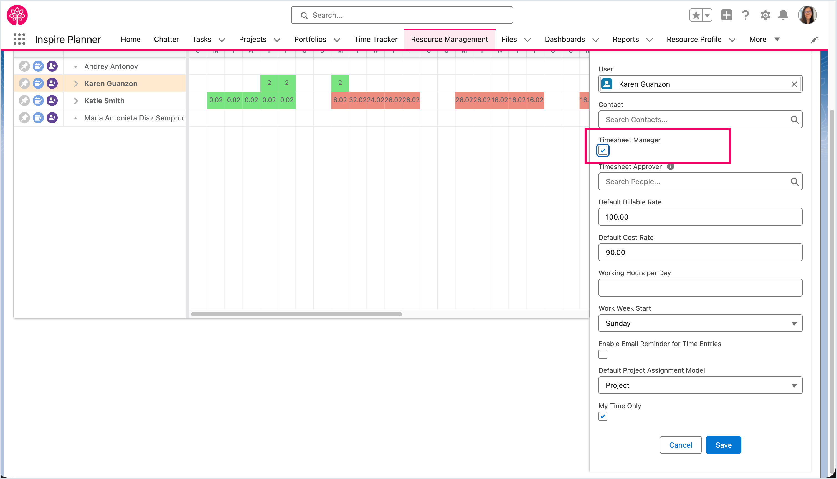This screenshot has height=479, width=837.
Task: Click the horizontal scrollbar under the schedule
Action: pyautogui.click(x=296, y=314)
